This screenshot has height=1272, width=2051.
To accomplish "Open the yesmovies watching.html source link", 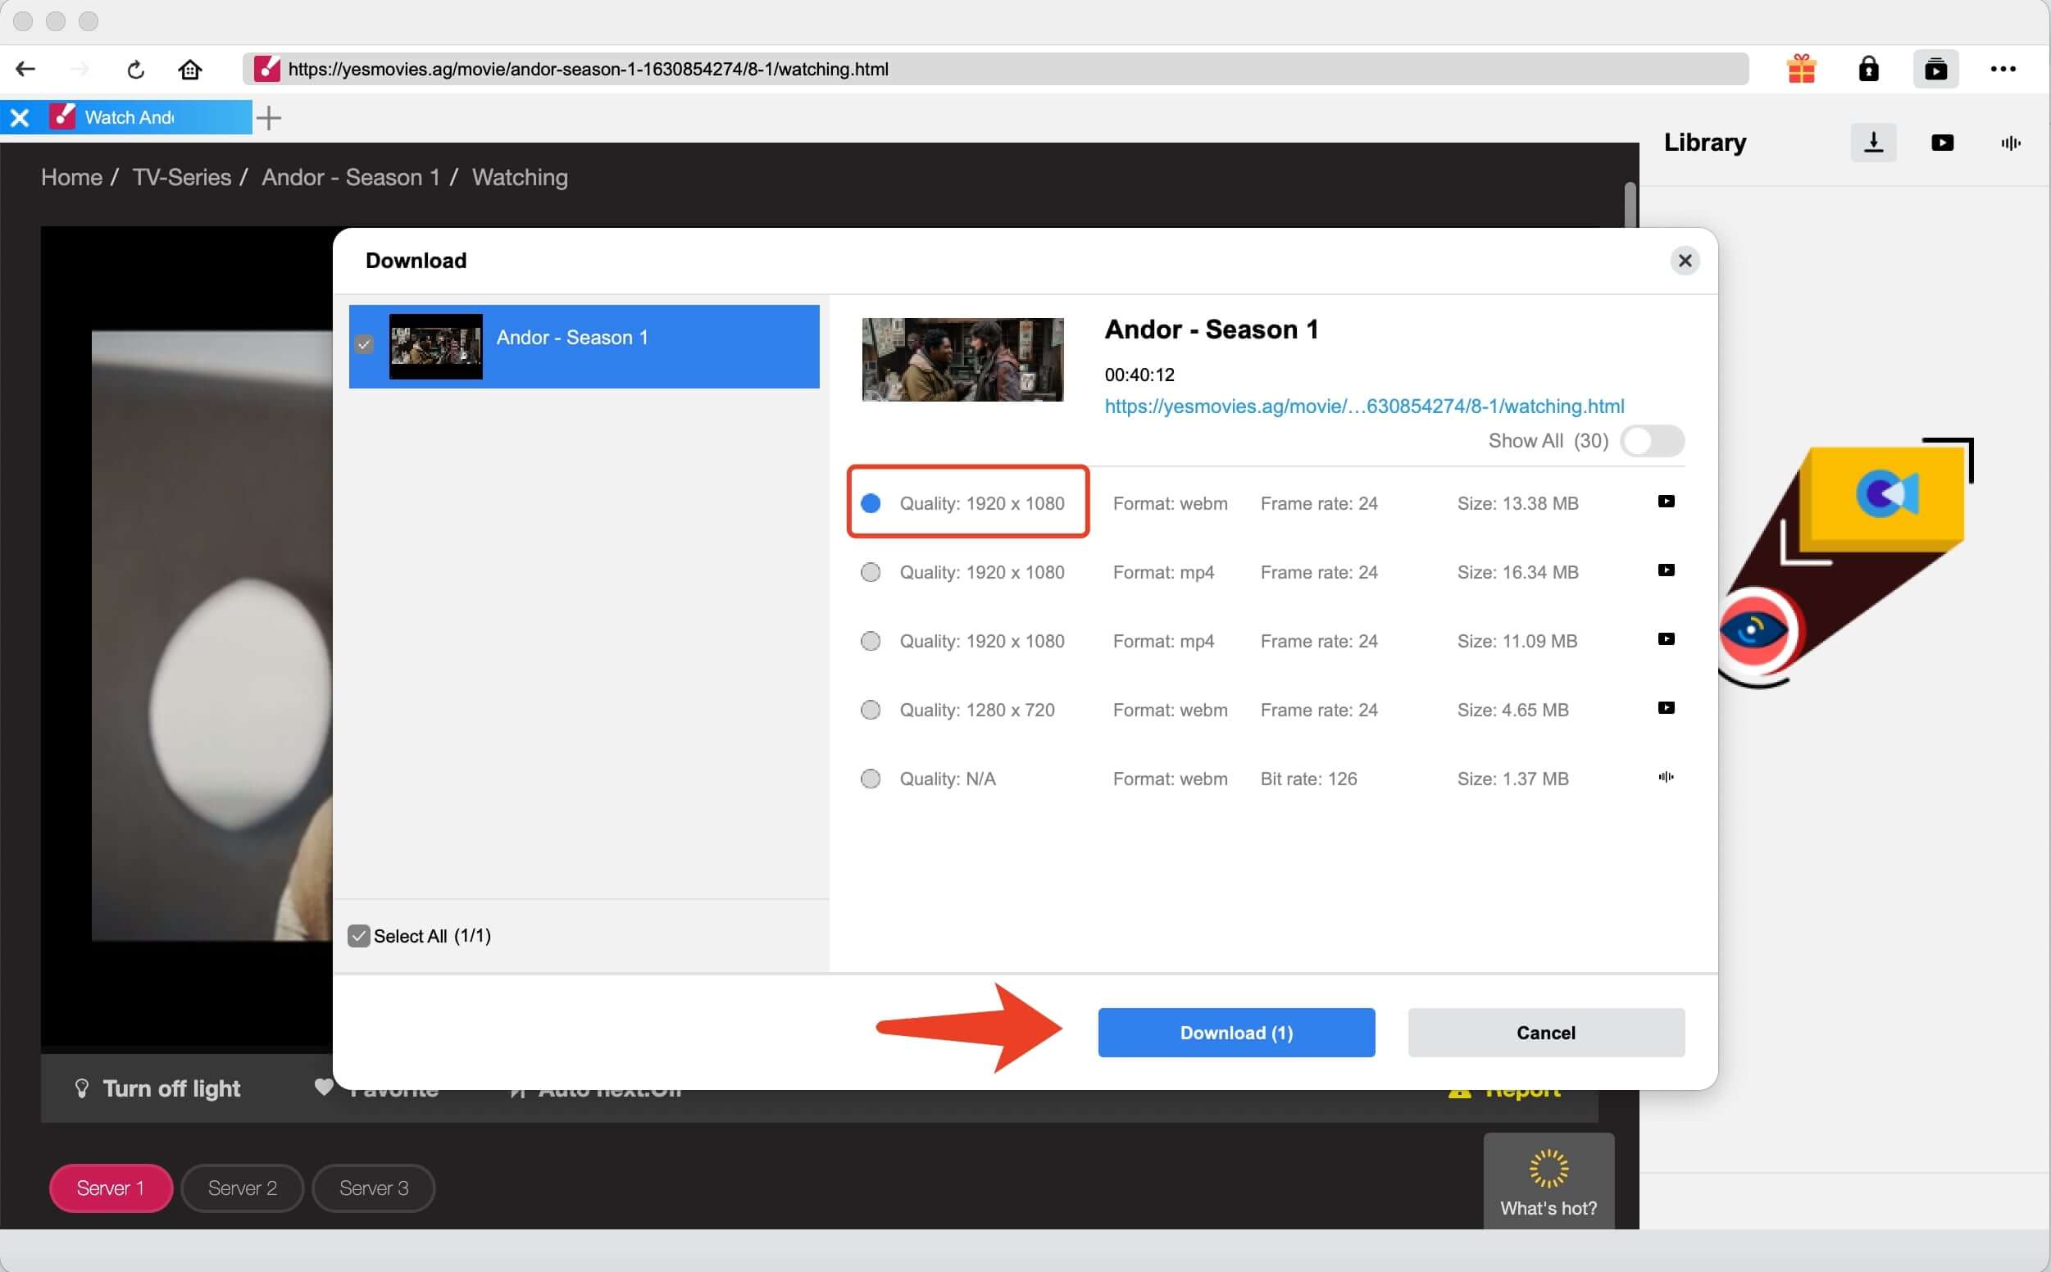I will click(x=1364, y=407).
